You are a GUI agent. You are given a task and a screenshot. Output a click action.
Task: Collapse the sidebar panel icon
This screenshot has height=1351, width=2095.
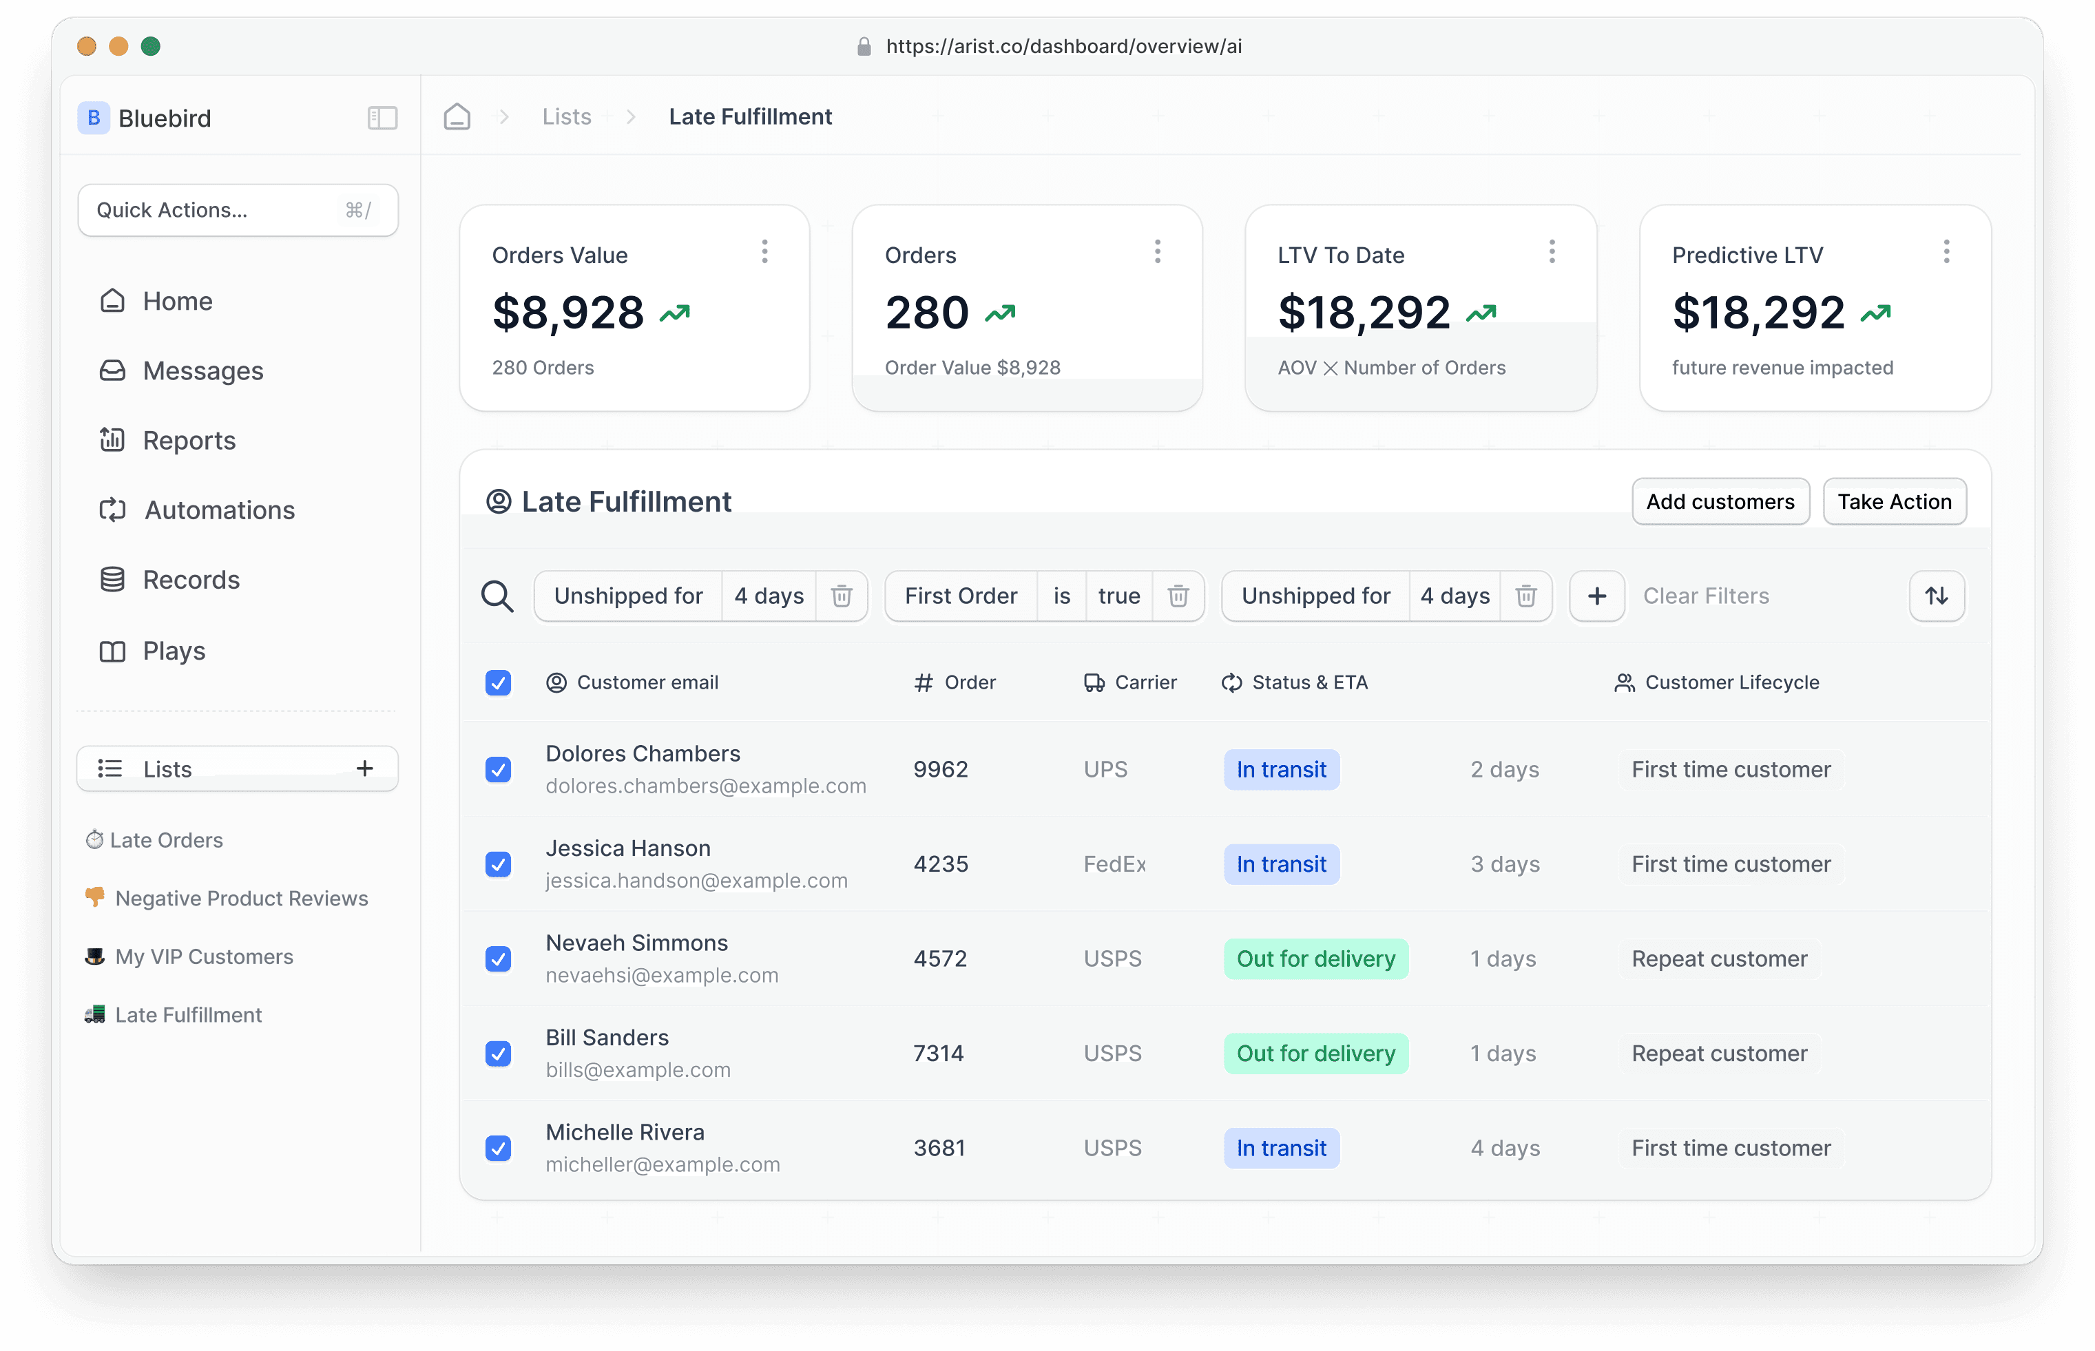[x=382, y=118]
